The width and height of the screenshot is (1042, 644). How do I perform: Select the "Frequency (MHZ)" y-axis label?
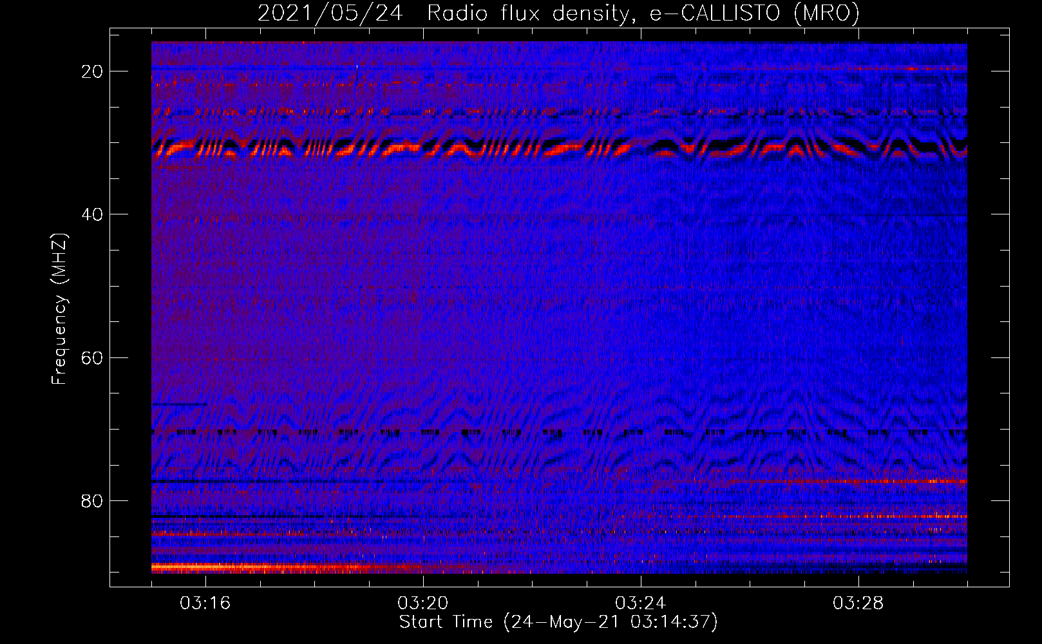[60, 308]
